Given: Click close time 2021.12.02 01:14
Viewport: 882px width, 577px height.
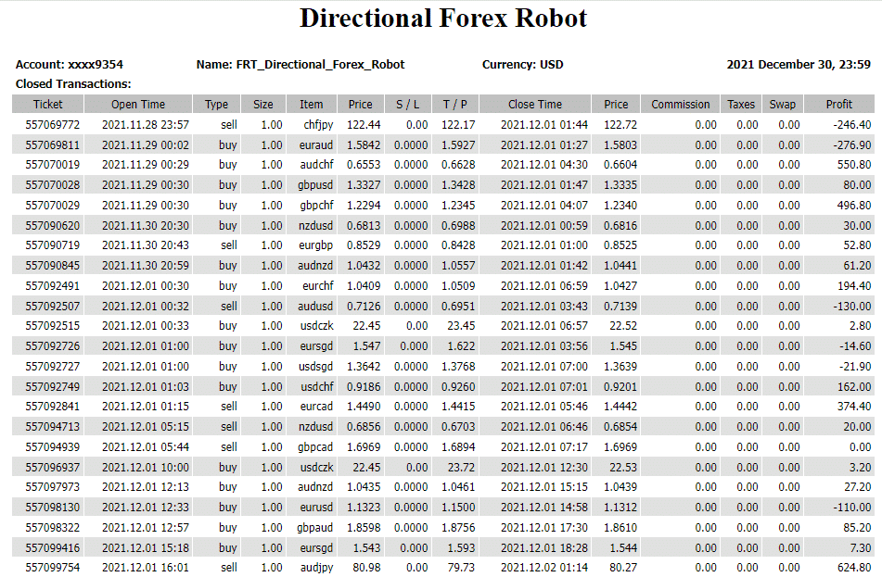Looking at the screenshot, I should coord(543,568).
